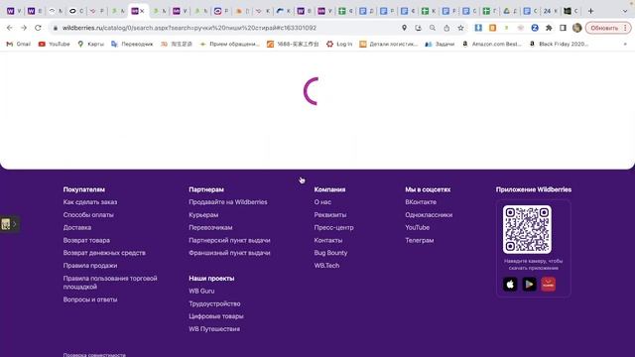Open the Amazon.com Best... bookmark

point(492,44)
